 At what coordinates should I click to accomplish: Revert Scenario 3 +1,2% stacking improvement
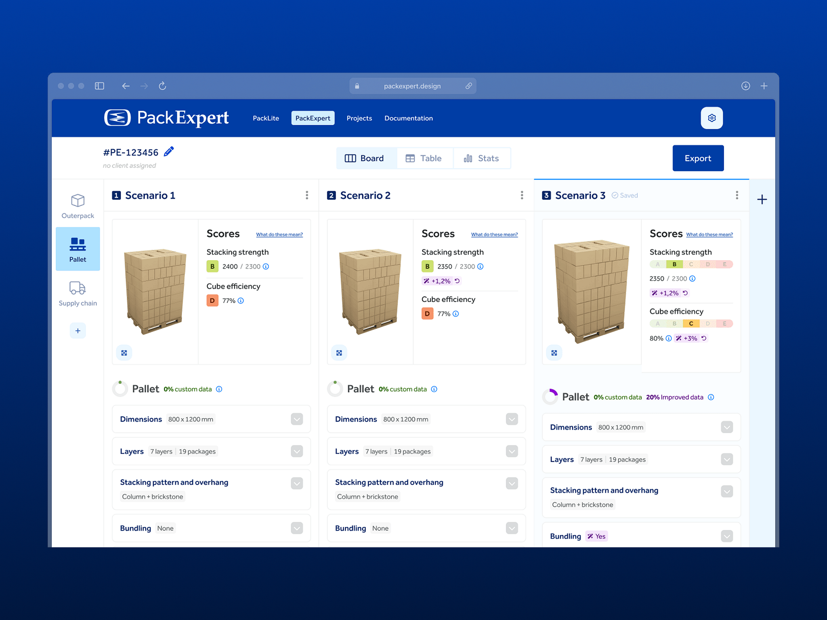(x=685, y=293)
